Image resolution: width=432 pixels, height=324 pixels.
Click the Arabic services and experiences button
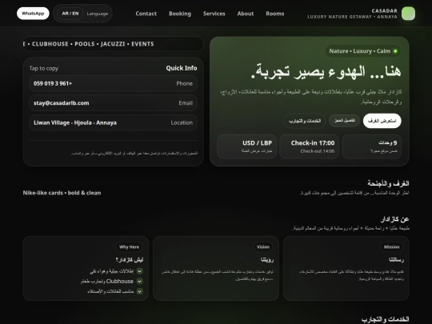click(305, 121)
